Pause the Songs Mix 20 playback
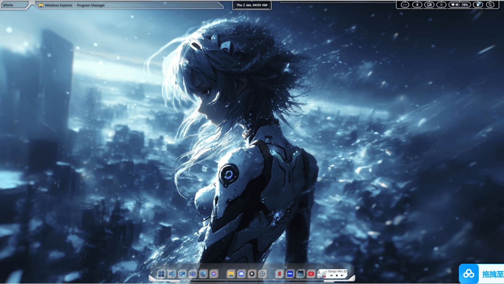Viewport: 504px width, 284px height. point(336,275)
